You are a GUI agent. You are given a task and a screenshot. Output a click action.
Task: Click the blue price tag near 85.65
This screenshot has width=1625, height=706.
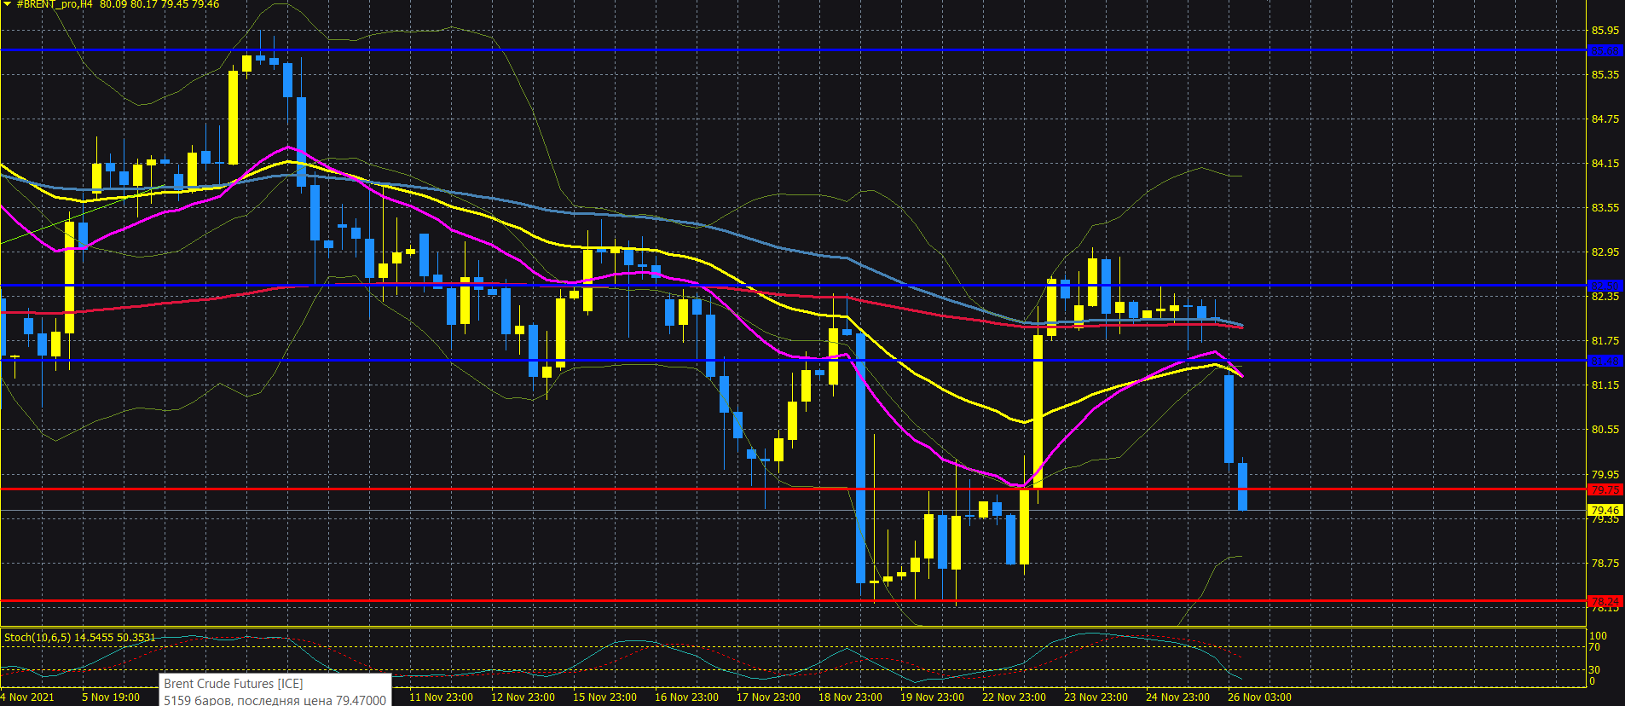click(1605, 50)
